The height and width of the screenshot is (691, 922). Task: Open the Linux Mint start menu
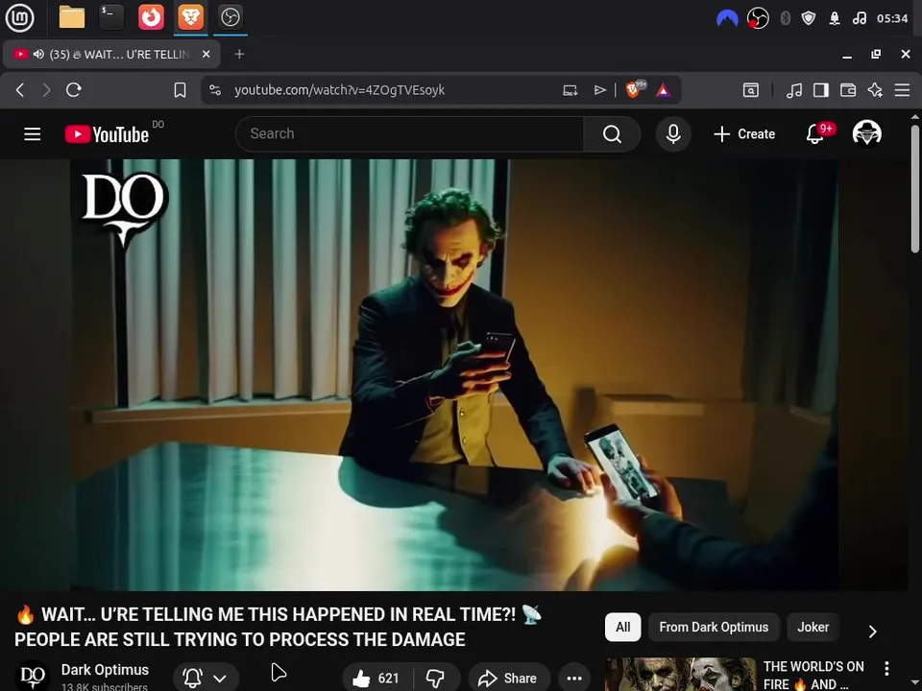click(19, 17)
